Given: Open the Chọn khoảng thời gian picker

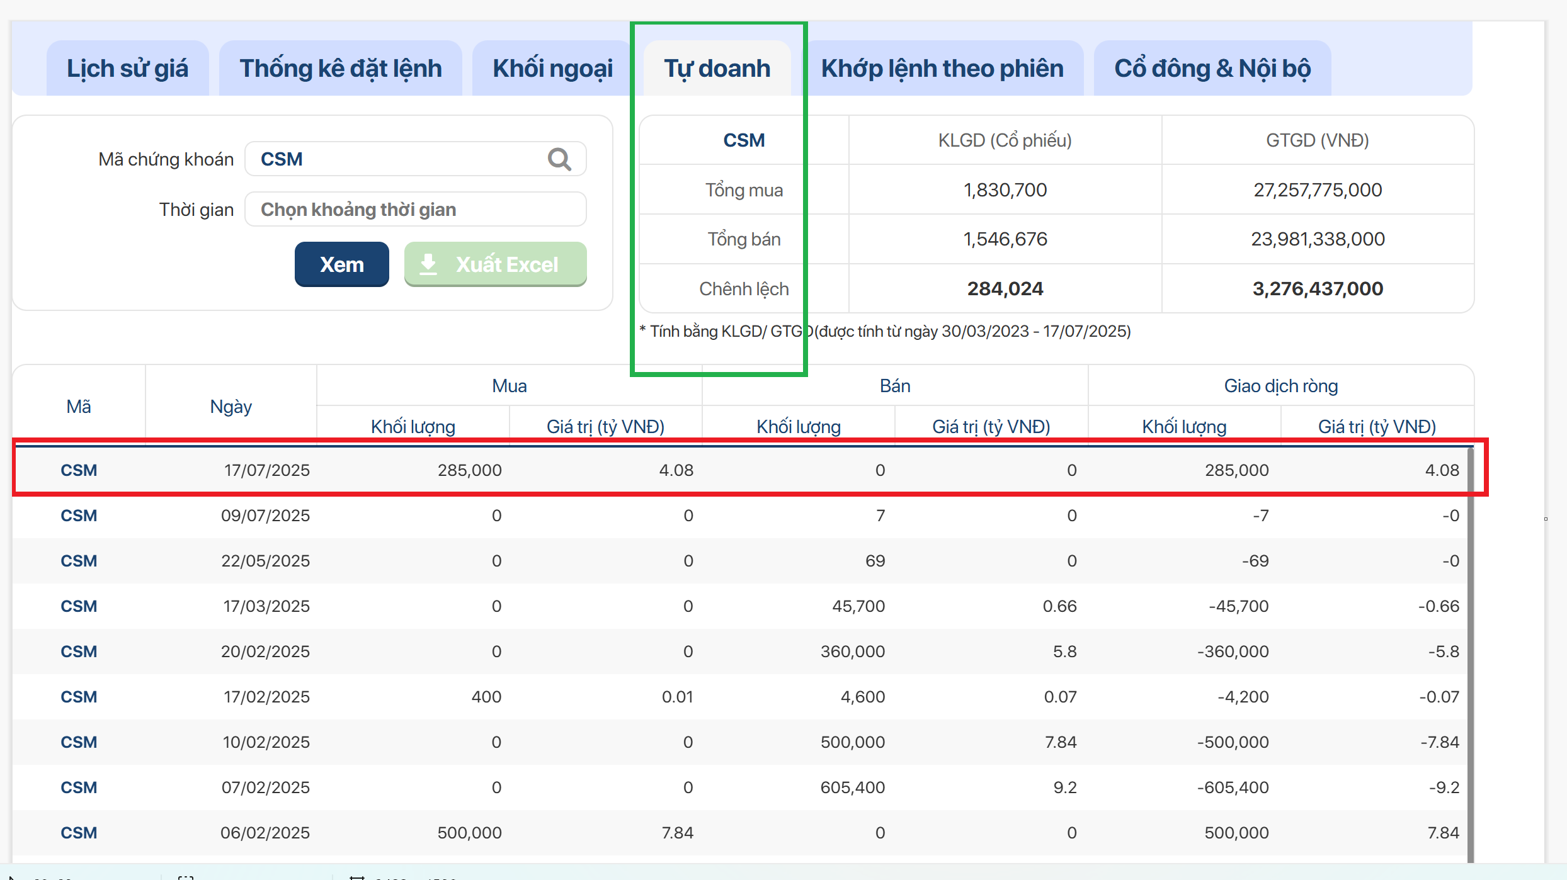Looking at the screenshot, I should coord(414,210).
